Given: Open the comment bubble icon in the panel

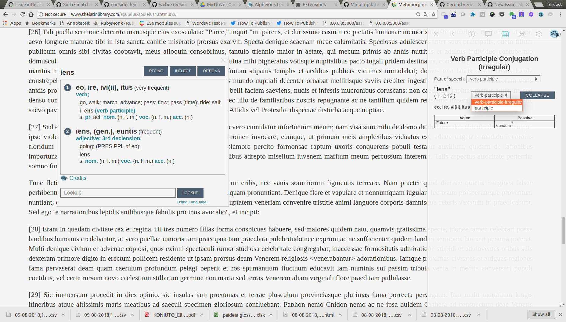Looking at the screenshot, I should (488, 34).
